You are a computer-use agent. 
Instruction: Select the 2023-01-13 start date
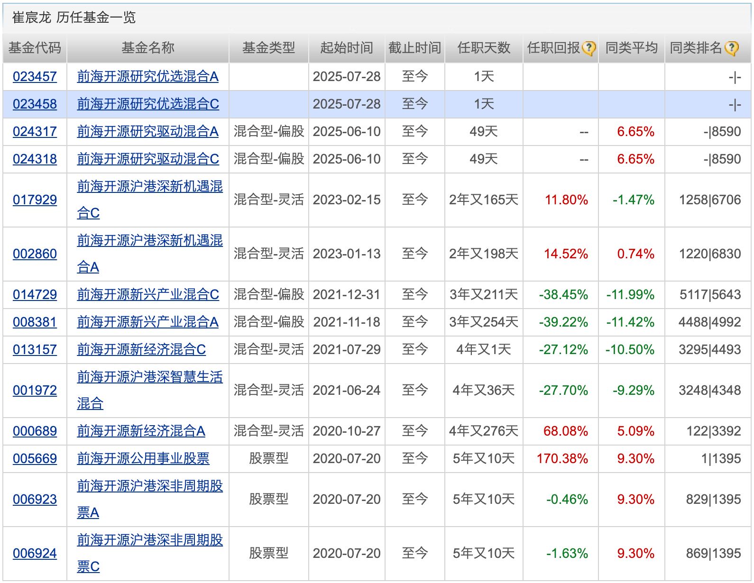(347, 254)
